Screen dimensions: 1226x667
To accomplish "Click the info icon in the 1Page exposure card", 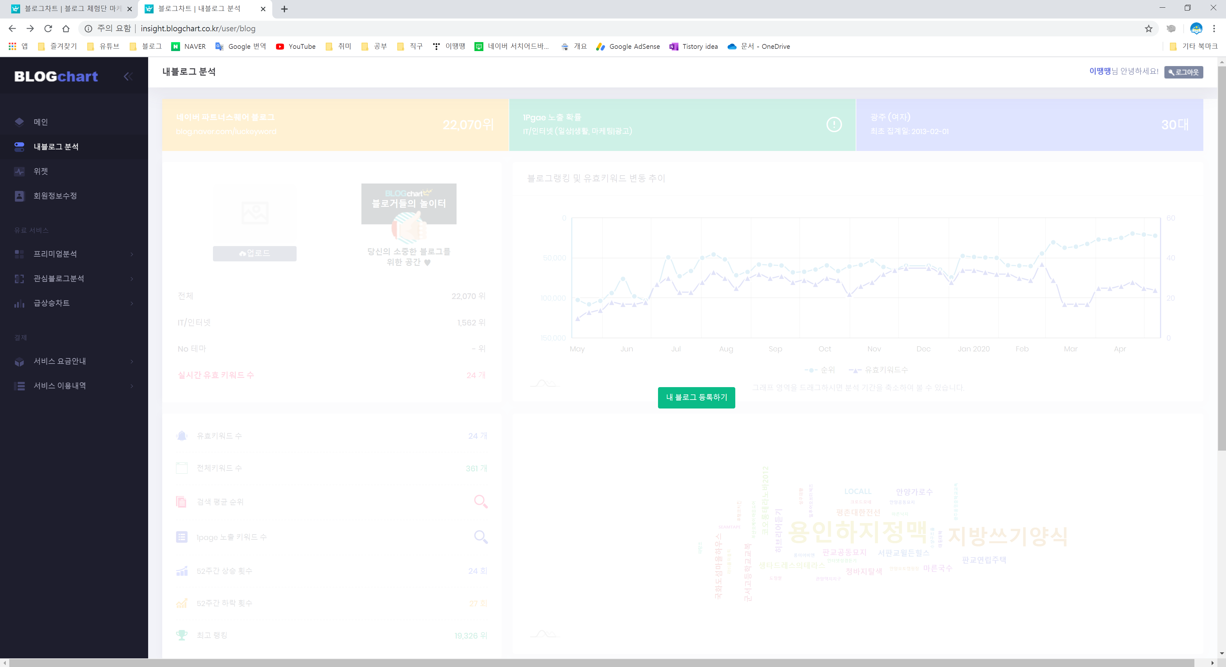I will click(x=834, y=125).
